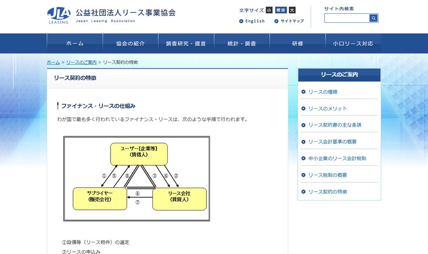This screenshot has height=254, width=428.
Task: Click the サイトマップ arrow bullet icon
Action: (276, 21)
